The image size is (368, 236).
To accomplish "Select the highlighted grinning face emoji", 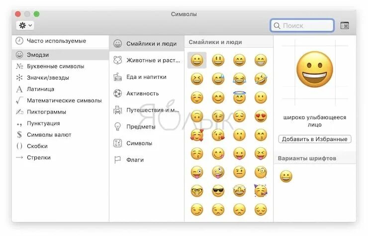I will pos(196,60).
